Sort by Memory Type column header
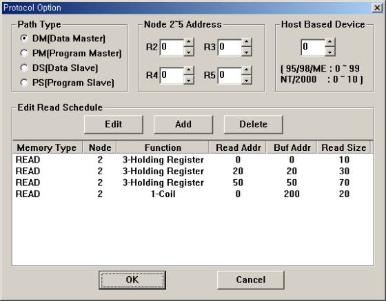Viewport: 386px width, 301px height. pyautogui.click(x=47, y=147)
